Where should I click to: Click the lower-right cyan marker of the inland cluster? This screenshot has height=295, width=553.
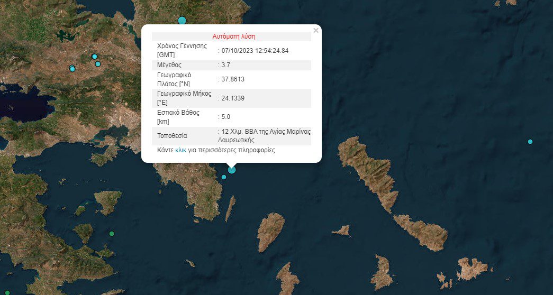[98, 64]
